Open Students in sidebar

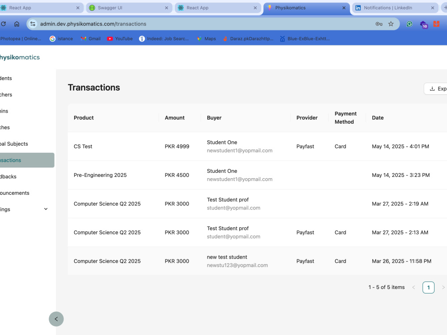[x=27, y=78]
